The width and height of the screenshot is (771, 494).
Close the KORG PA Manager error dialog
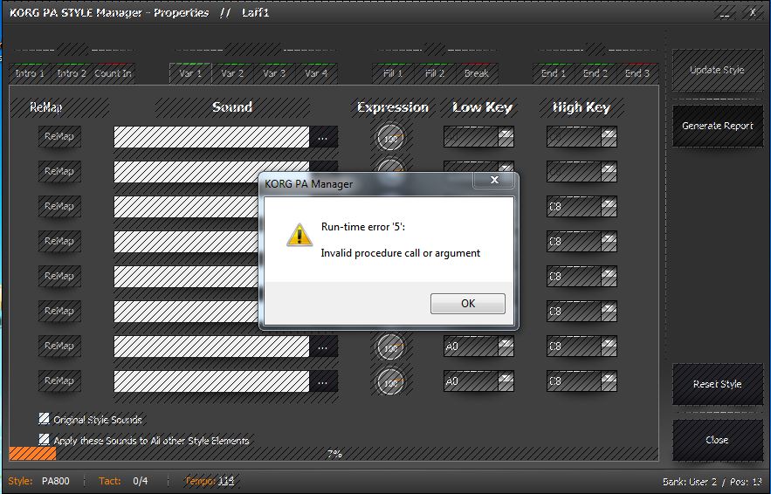click(x=494, y=180)
